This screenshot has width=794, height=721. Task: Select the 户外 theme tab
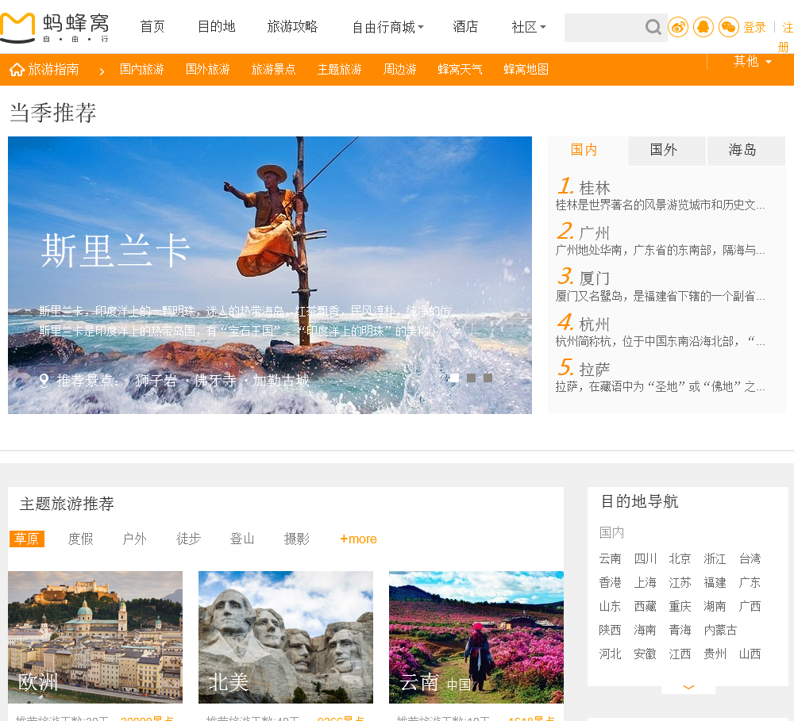coord(135,539)
